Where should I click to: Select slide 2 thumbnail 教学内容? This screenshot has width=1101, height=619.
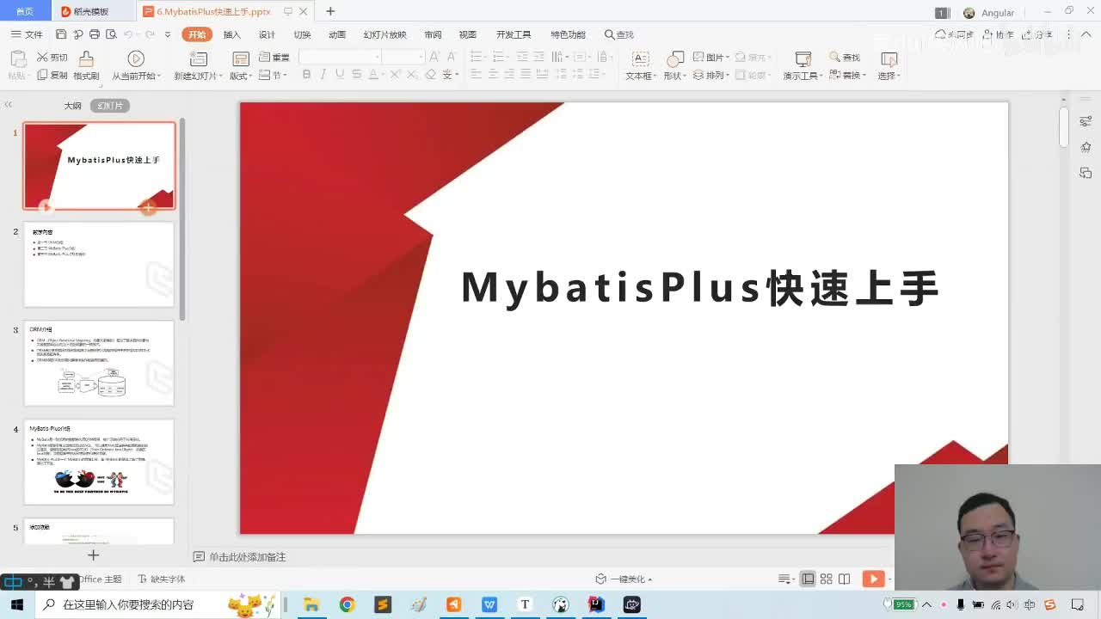coord(99,265)
